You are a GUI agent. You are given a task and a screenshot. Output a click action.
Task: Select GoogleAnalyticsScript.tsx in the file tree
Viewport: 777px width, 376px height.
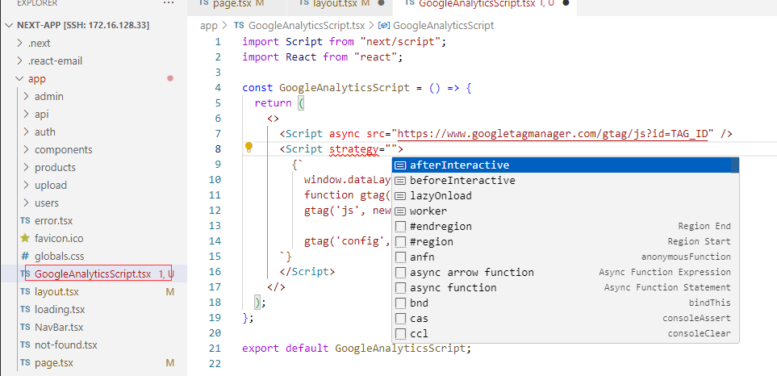pos(93,274)
